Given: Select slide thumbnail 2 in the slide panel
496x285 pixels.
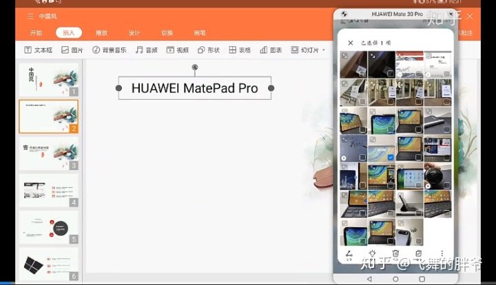Looking at the screenshot, I should pyautogui.click(x=49, y=116).
